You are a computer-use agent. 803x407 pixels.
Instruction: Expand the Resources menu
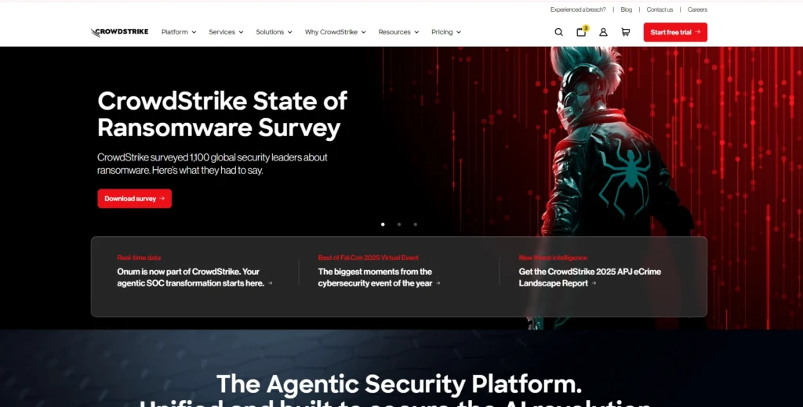pyautogui.click(x=398, y=32)
